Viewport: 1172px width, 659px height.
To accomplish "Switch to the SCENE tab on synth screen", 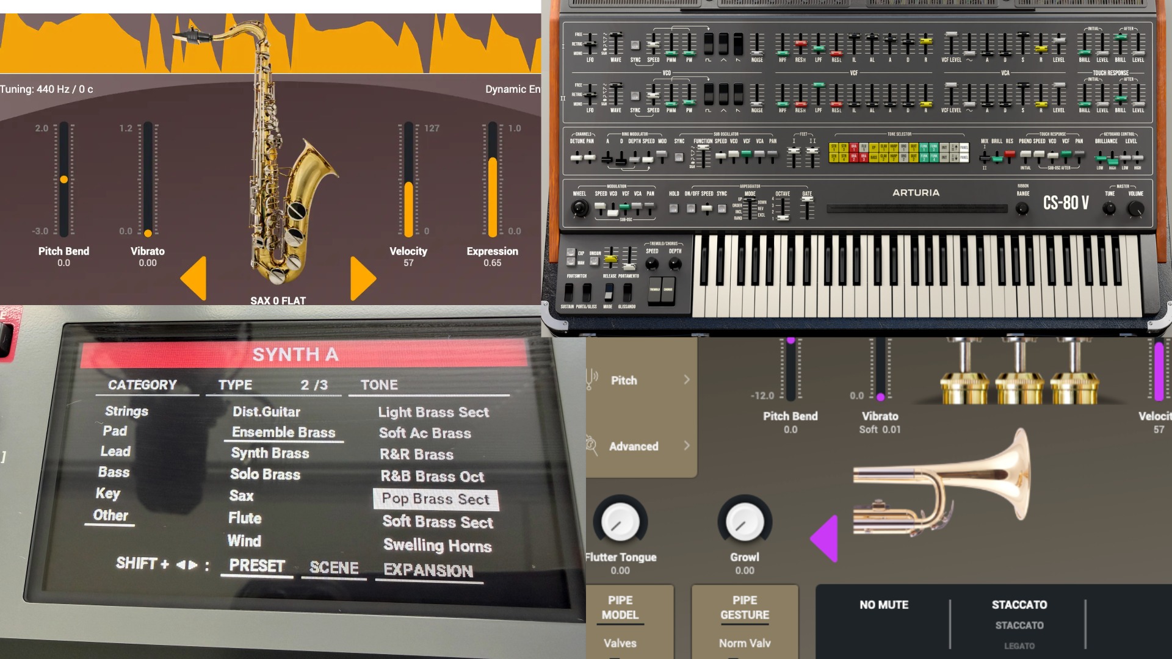I will tap(334, 567).
